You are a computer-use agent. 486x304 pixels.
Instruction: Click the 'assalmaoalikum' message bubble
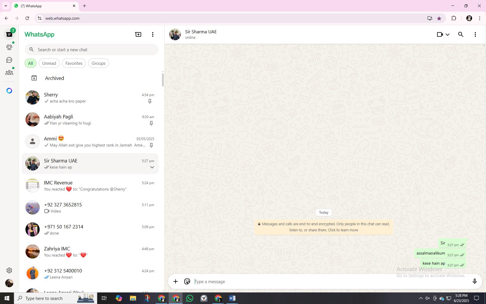(440, 254)
